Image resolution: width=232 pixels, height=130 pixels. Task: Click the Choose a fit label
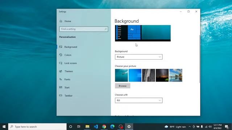(x=121, y=95)
